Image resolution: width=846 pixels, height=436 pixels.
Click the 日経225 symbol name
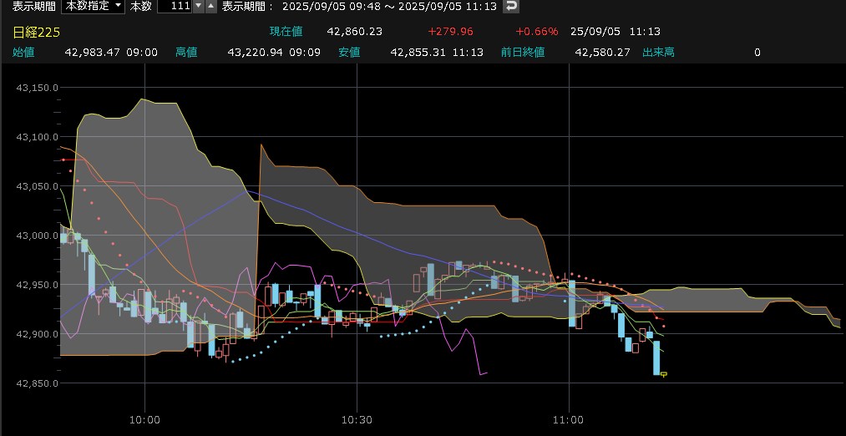pos(36,33)
